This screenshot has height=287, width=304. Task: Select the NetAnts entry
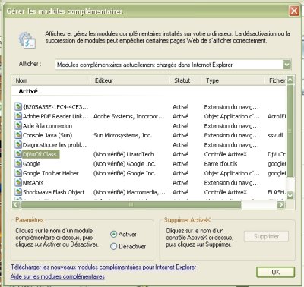tap(33, 183)
